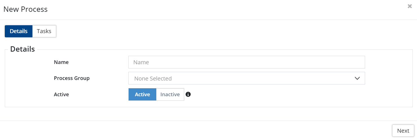Click blank footer area left of Next

point(197,131)
